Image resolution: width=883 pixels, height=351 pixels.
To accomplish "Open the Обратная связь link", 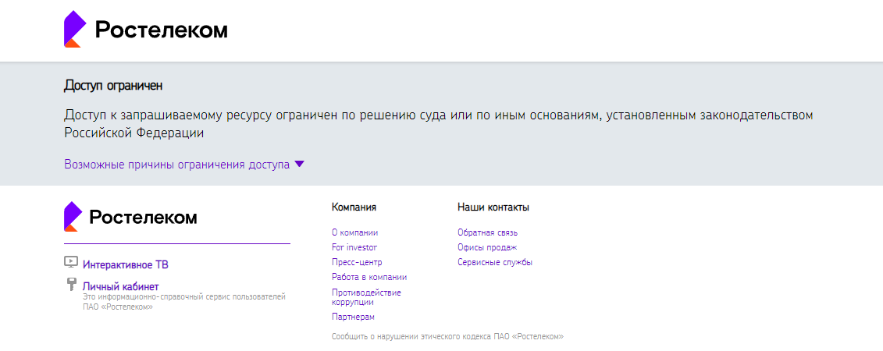I will pyautogui.click(x=488, y=232).
